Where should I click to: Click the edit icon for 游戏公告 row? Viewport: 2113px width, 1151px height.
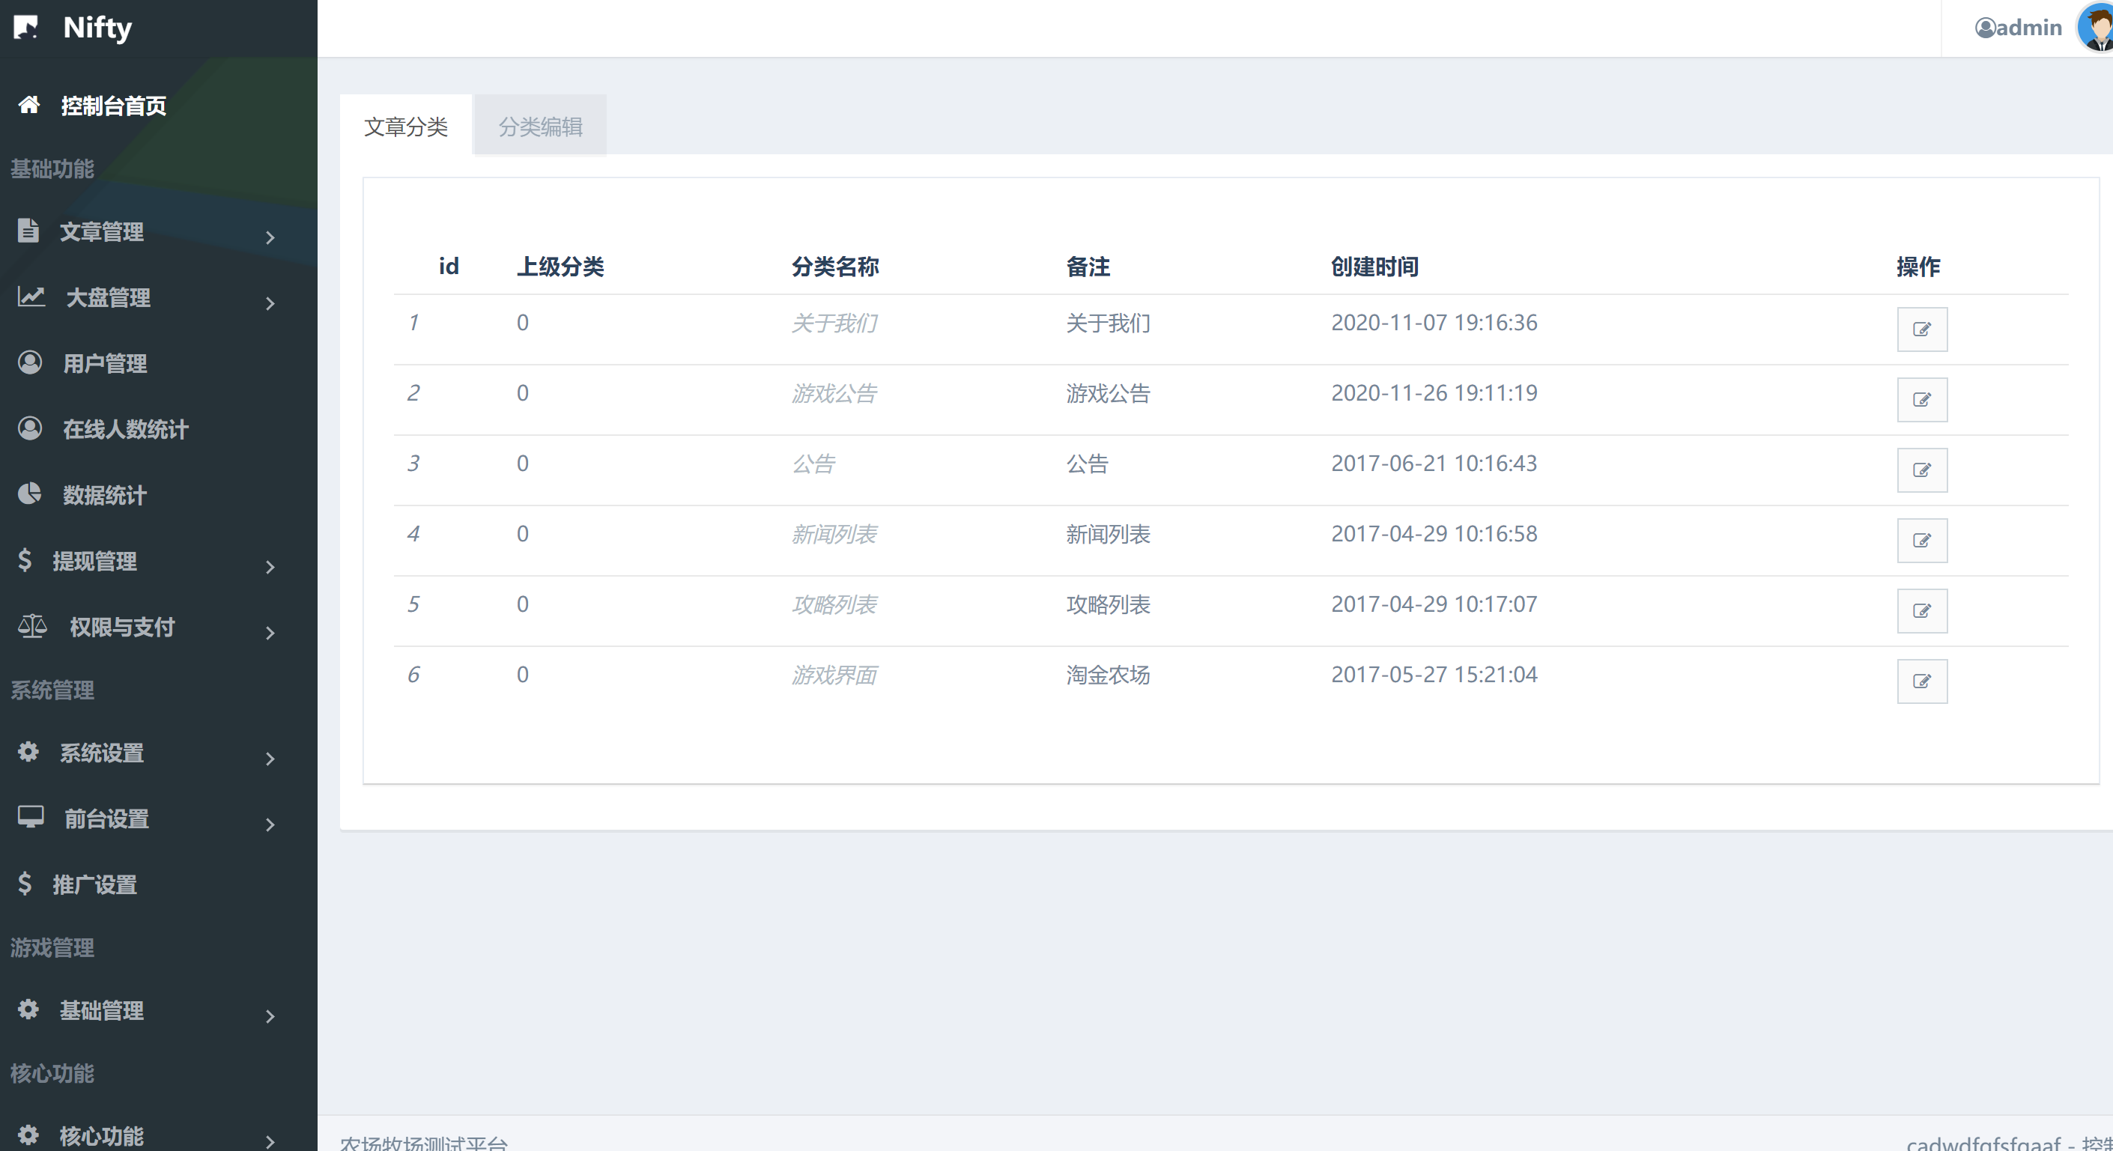pyautogui.click(x=1921, y=400)
